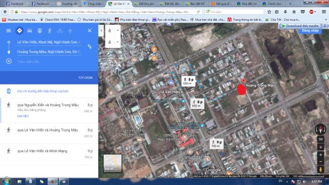Edit the Hoàng Trọng Mậu destination field

click(49, 52)
